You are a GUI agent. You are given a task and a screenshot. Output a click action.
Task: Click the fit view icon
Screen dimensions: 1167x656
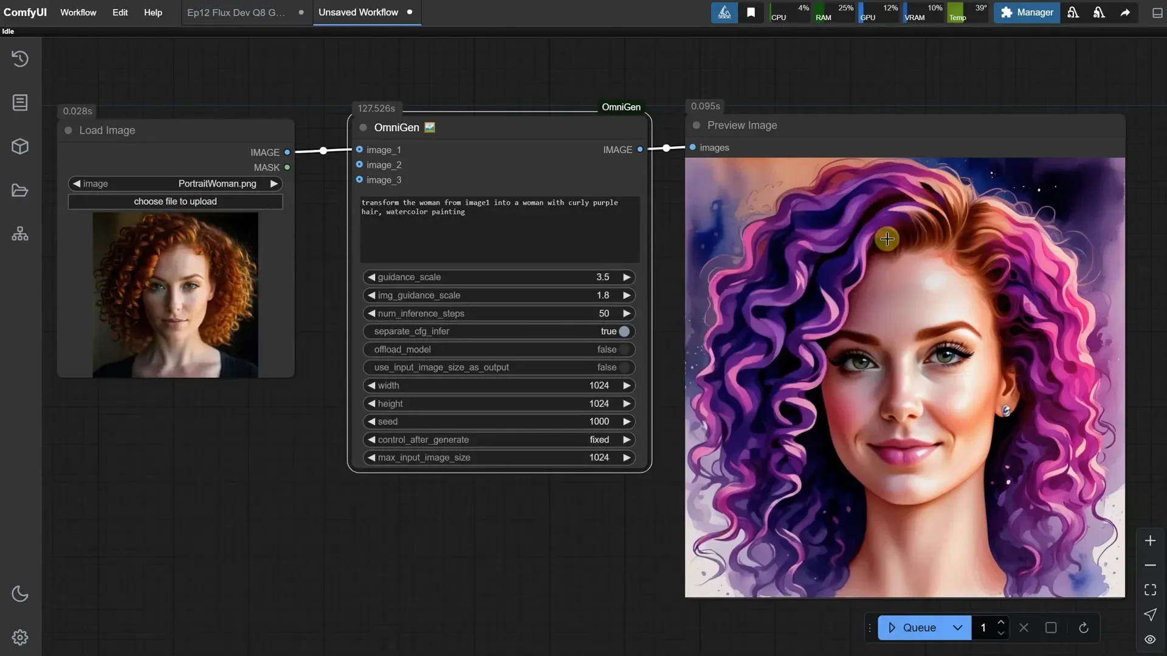(1150, 590)
